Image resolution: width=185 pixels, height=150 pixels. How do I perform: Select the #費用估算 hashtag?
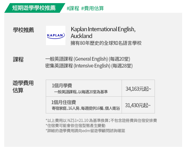tap(93, 8)
